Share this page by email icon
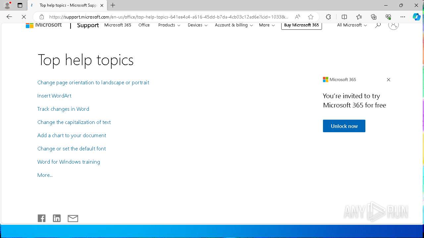 73,218
